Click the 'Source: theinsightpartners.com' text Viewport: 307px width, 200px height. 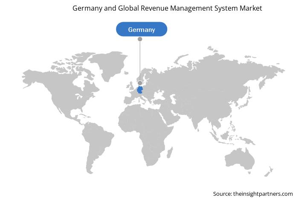pyautogui.click(x=253, y=194)
